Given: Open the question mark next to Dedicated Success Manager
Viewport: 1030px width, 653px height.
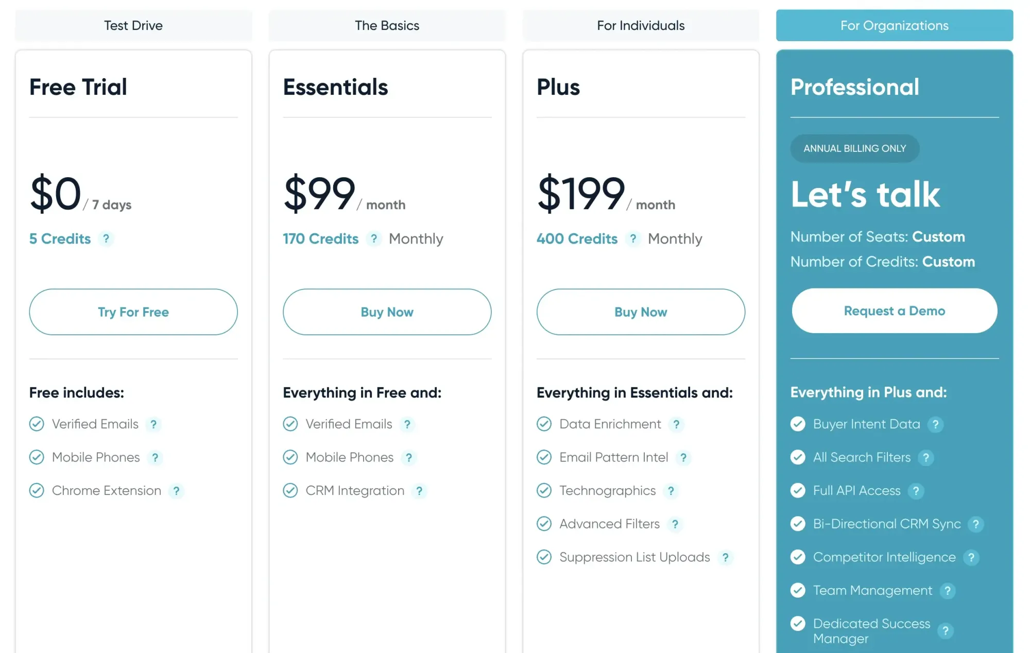Looking at the screenshot, I should 946,630.
